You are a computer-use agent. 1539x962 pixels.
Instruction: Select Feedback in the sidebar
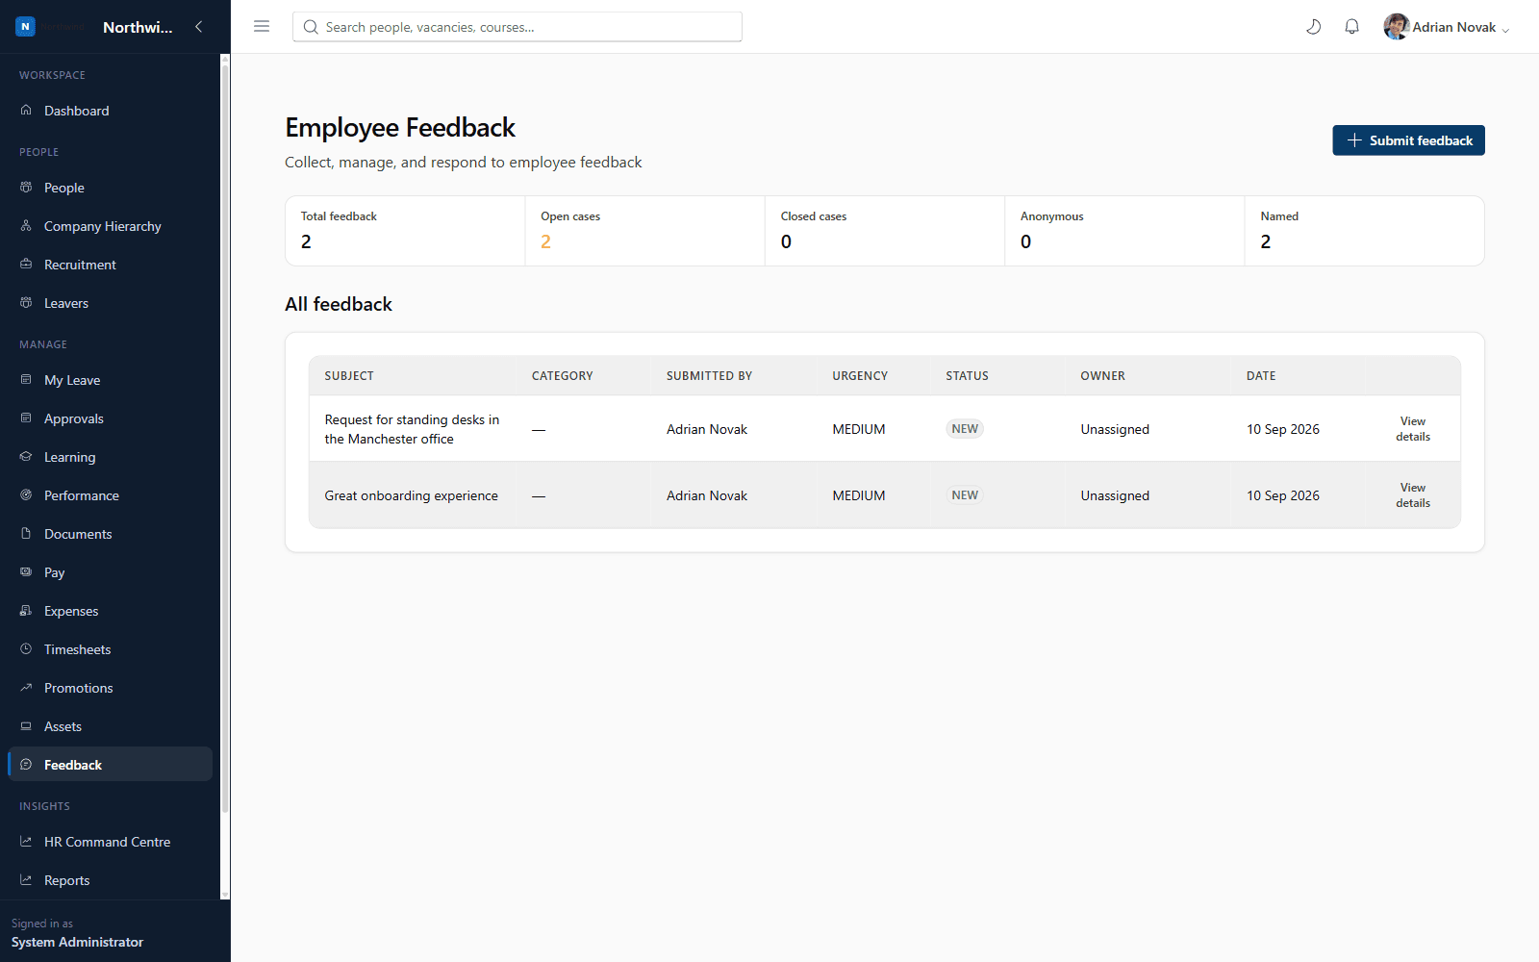point(110,765)
